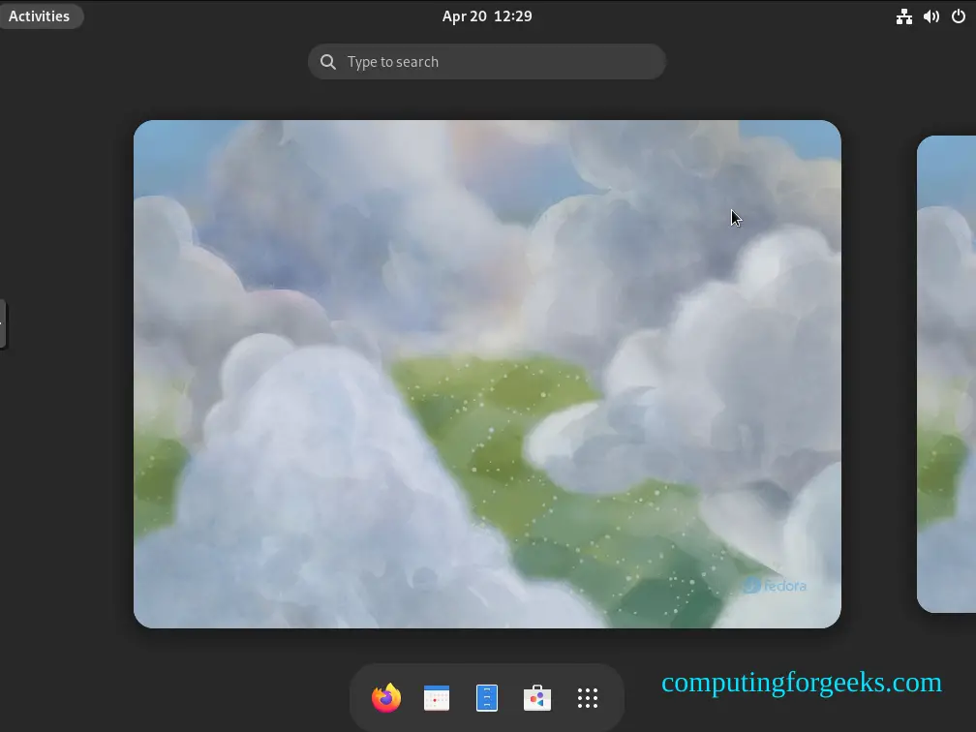The height and width of the screenshot is (732, 976).
Task: Show all applications grid
Action: coord(588,698)
